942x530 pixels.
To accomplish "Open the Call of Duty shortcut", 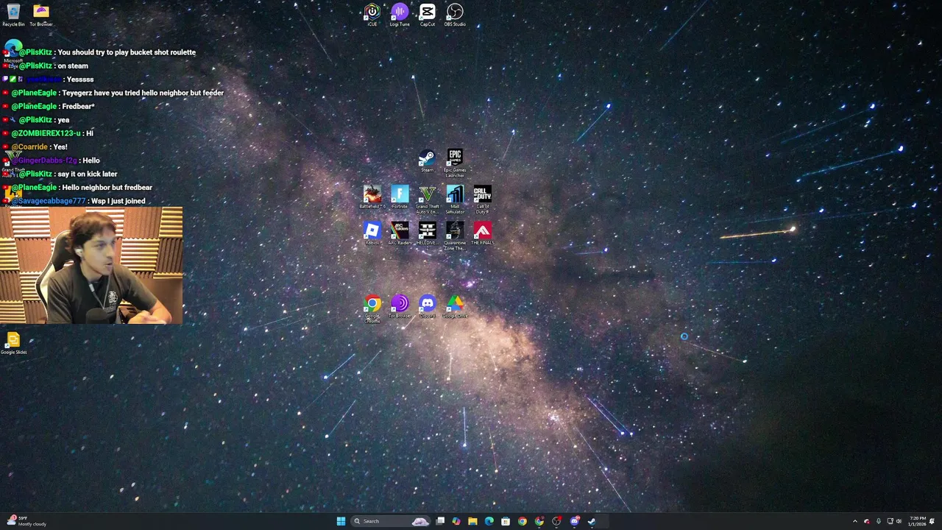I will (482, 199).
